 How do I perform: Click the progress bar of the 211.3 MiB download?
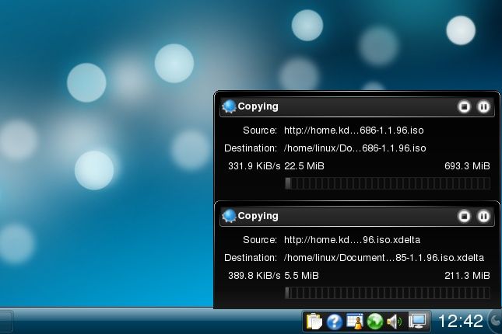coord(388,293)
